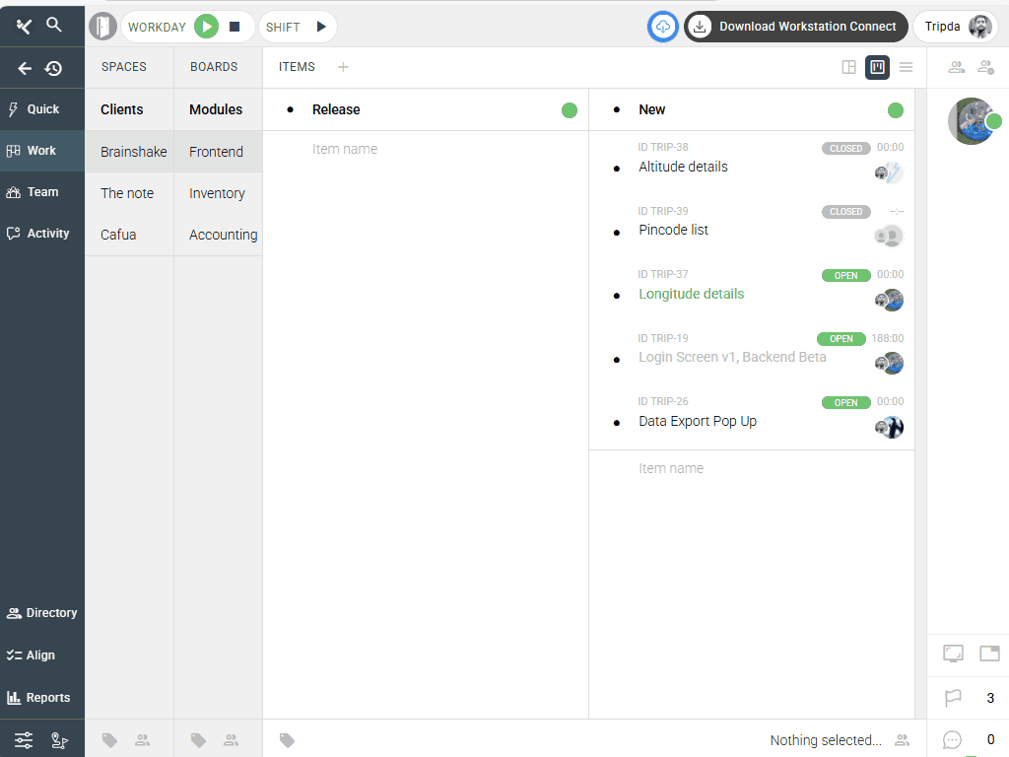The image size is (1009, 757).
Task: Start the Shift play button
Action: [320, 27]
